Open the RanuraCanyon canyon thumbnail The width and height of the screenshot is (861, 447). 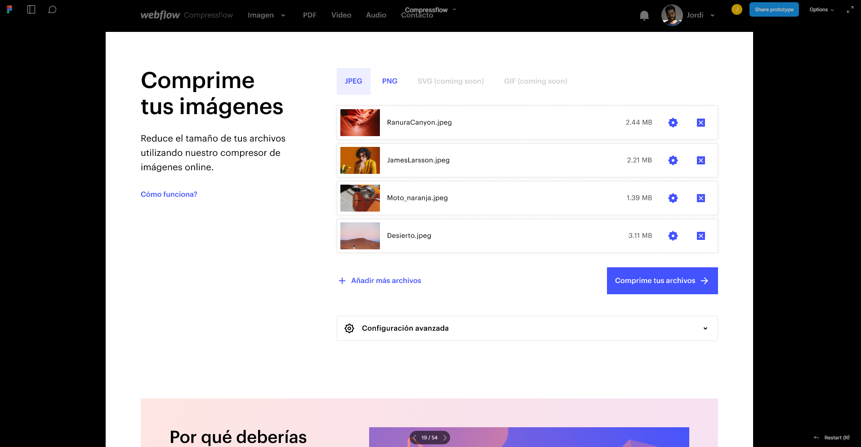(360, 123)
